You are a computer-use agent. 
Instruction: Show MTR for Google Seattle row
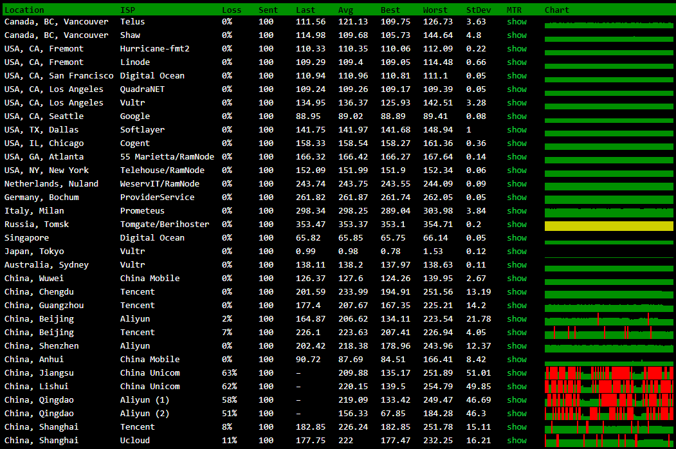(x=516, y=116)
